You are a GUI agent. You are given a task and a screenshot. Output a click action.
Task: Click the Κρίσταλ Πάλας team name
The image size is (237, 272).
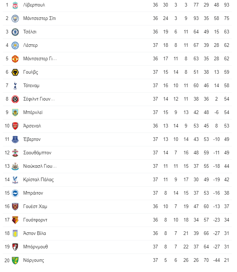coord(39,179)
